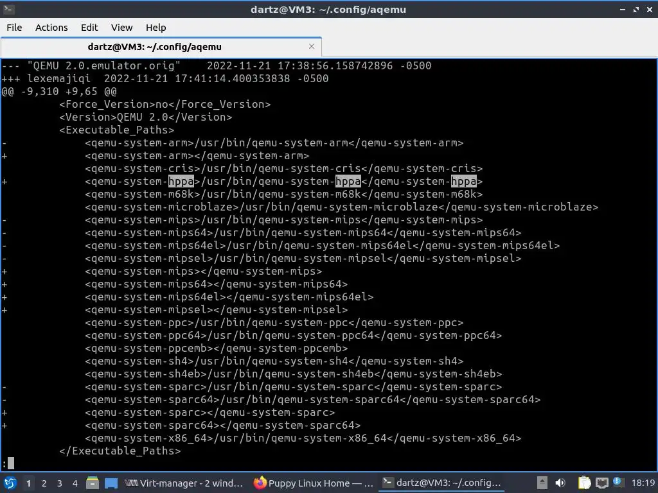Switch to virtual desktop 4
This screenshot has height=493, width=658.
[x=75, y=483]
